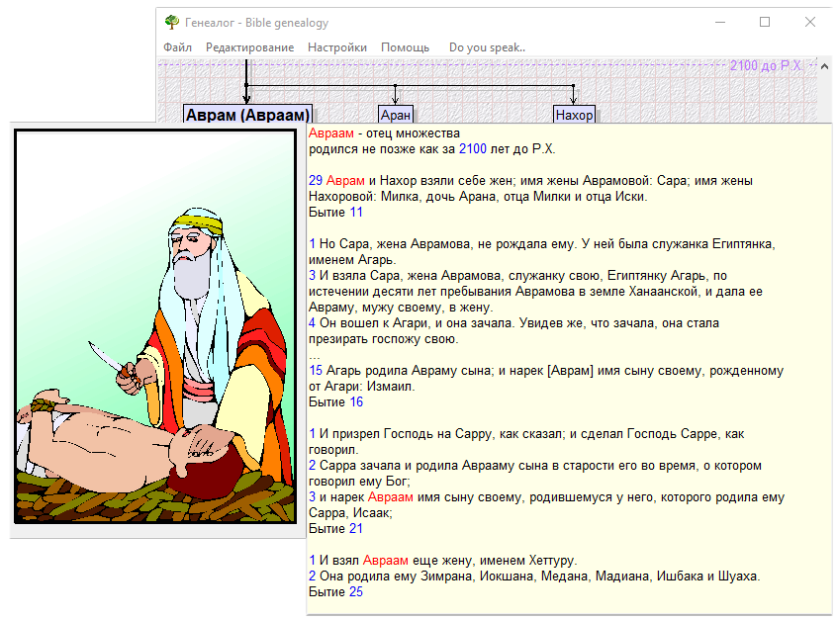The height and width of the screenshot is (621, 838).
Task: Open the Редактирование menu
Action: 249,47
